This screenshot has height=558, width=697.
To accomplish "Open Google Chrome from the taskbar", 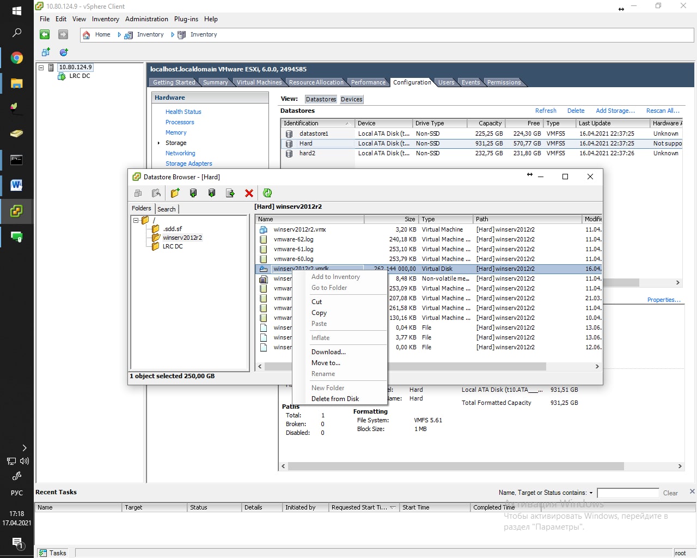I will pos(17,58).
